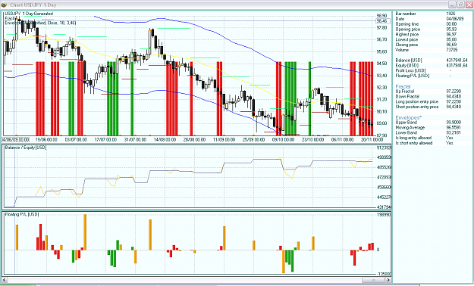Click the chart scrollbar left arrow
474x286 pixels.
point(5,280)
